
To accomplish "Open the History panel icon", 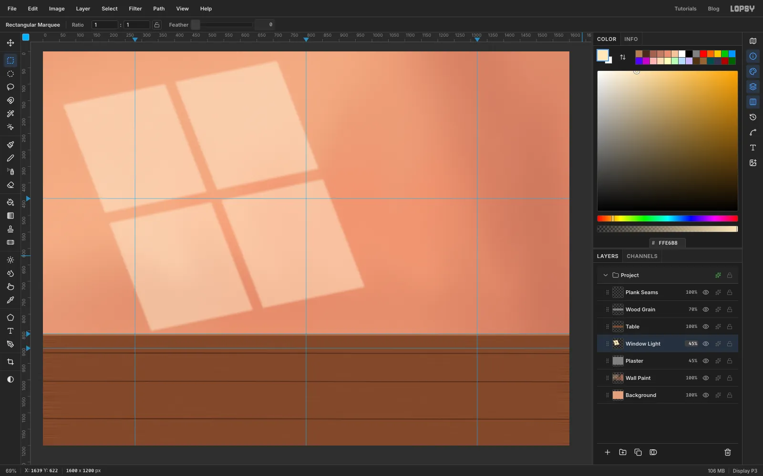I will click(x=753, y=117).
